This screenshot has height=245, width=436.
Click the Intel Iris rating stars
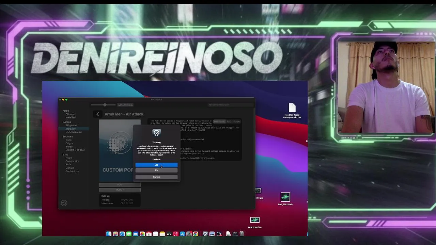(x=127, y=200)
